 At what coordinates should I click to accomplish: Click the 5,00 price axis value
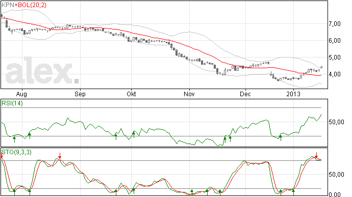335,58
